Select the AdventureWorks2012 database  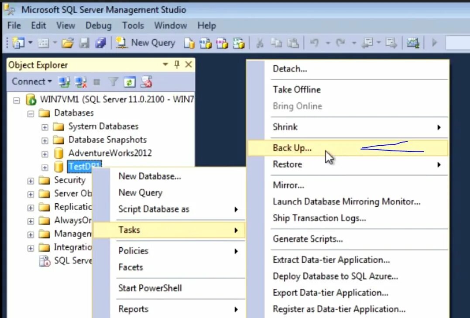(x=110, y=153)
